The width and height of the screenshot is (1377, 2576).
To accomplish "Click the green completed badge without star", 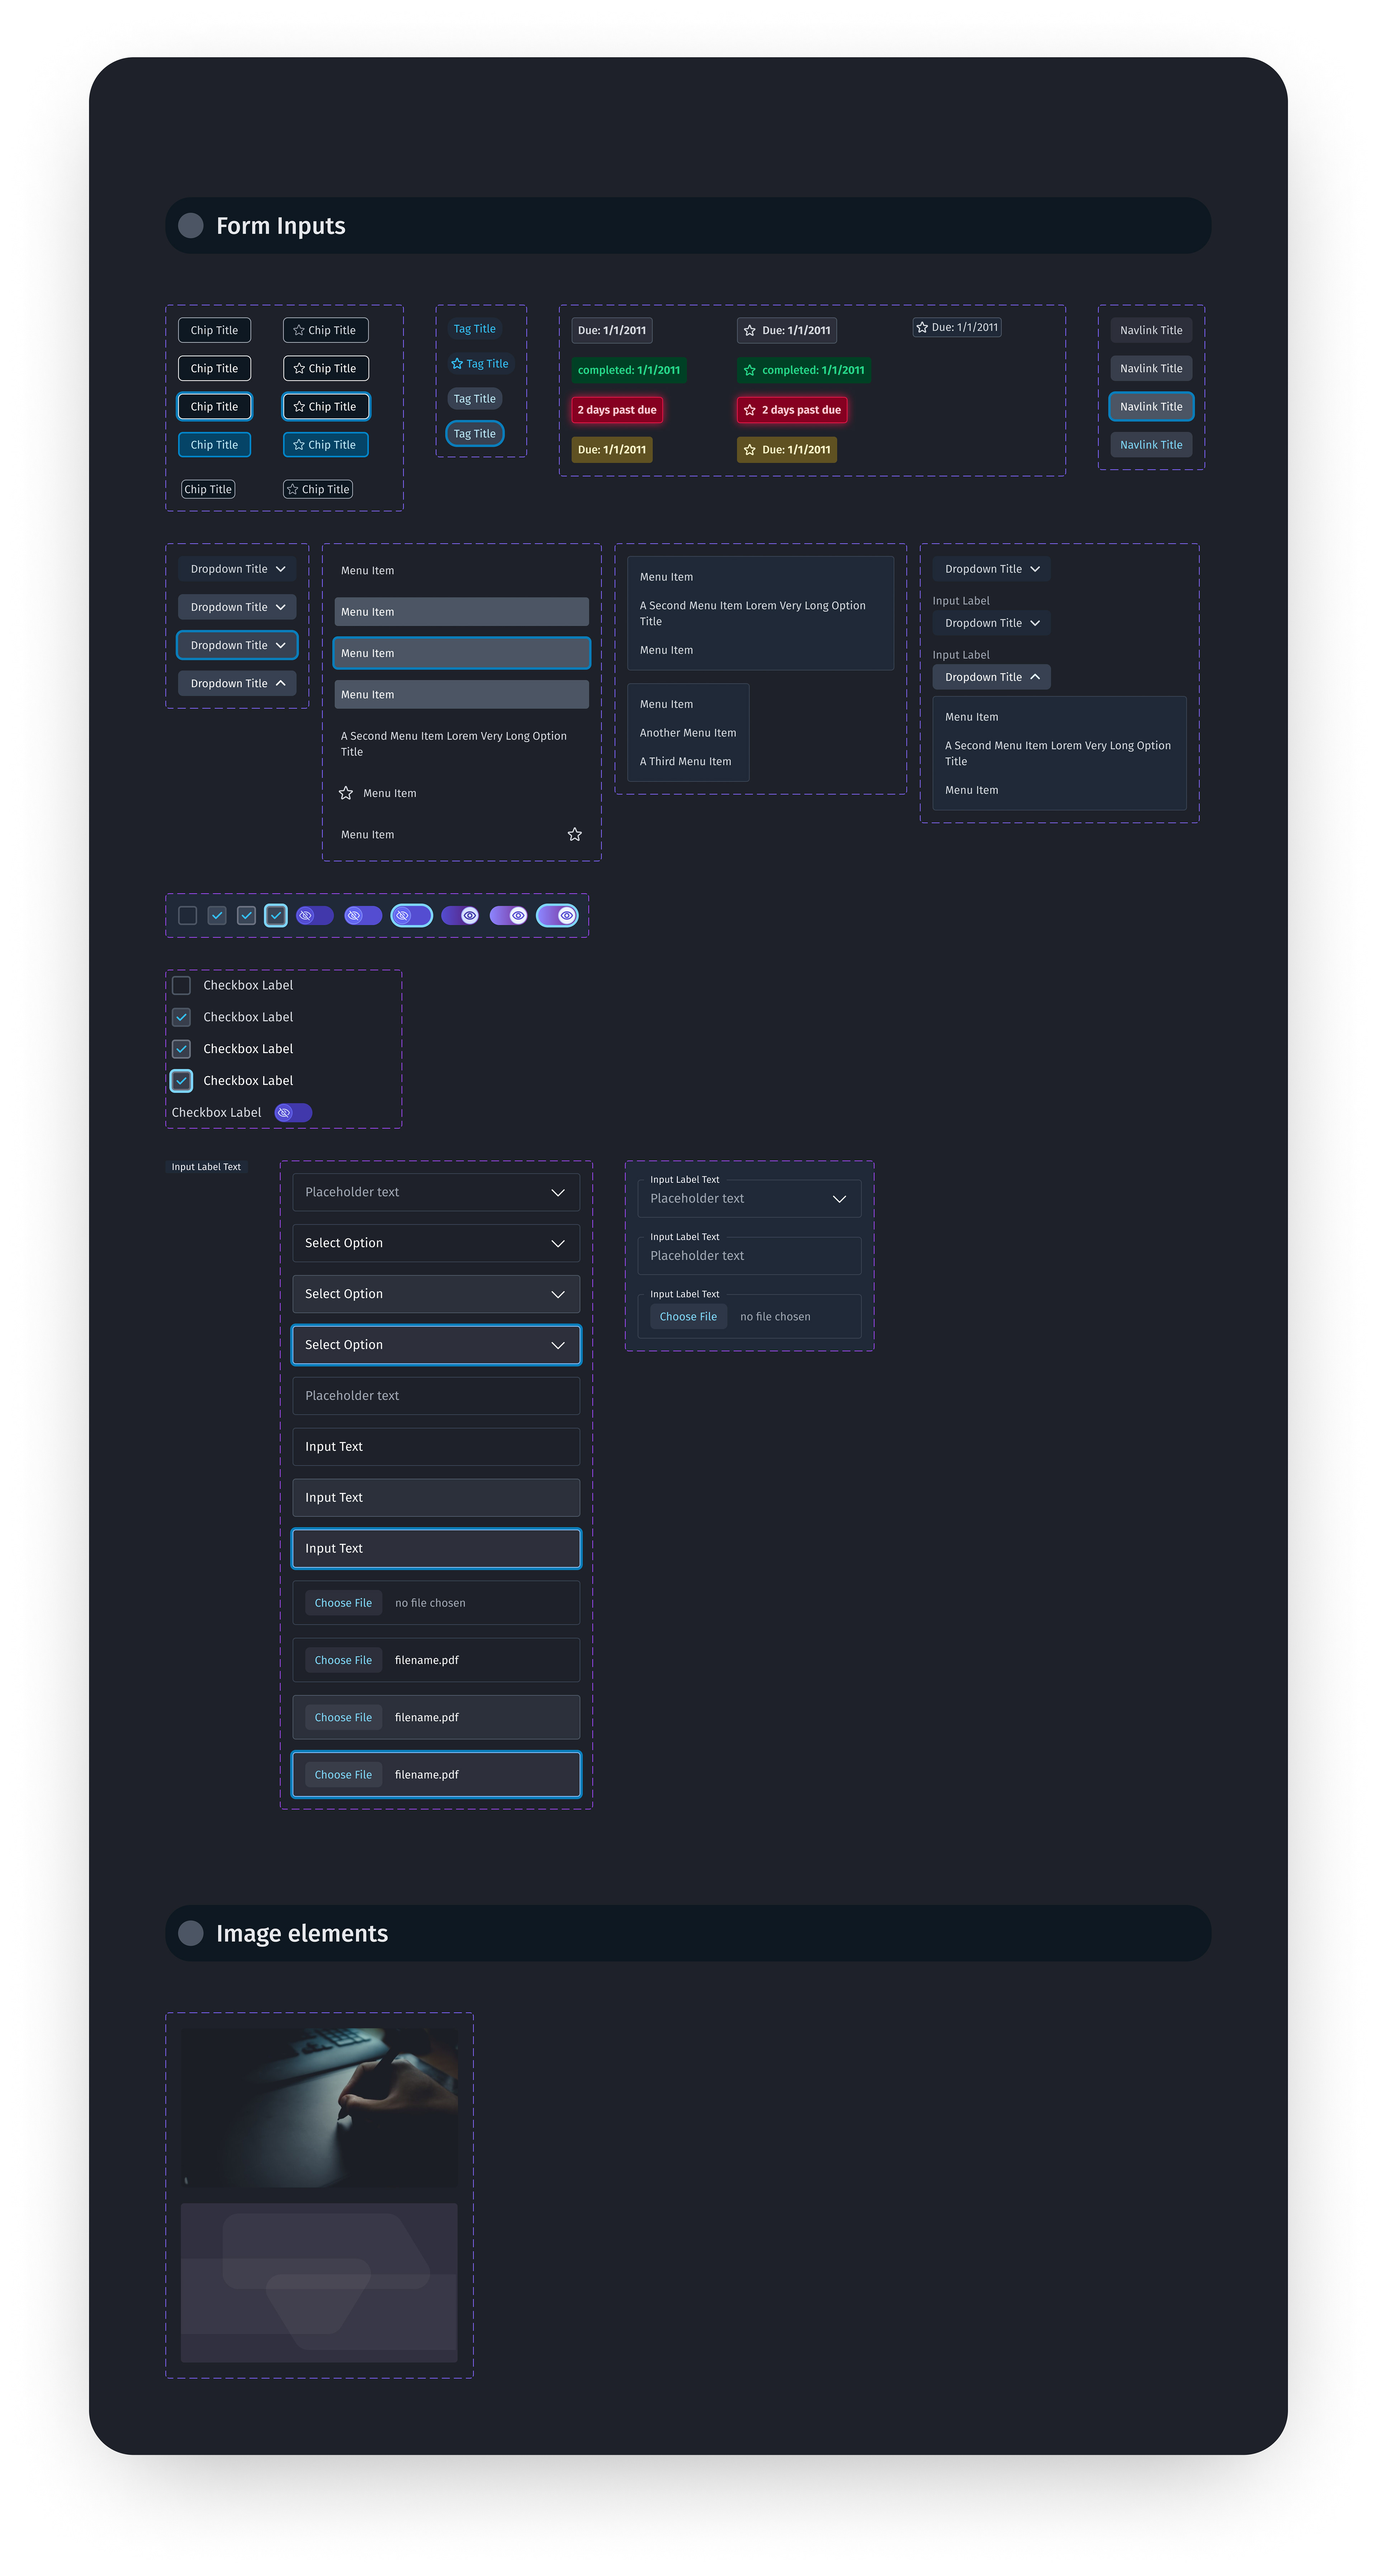I will (x=629, y=370).
